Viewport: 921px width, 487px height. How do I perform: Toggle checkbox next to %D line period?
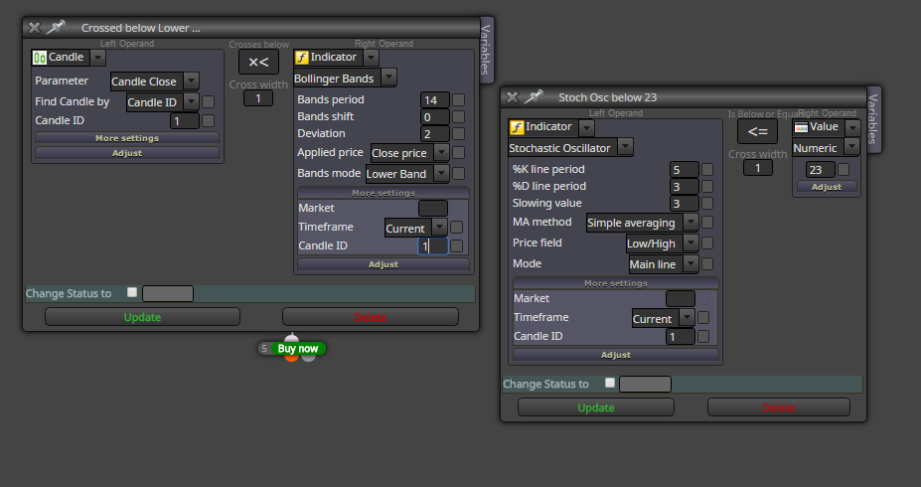click(707, 186)
